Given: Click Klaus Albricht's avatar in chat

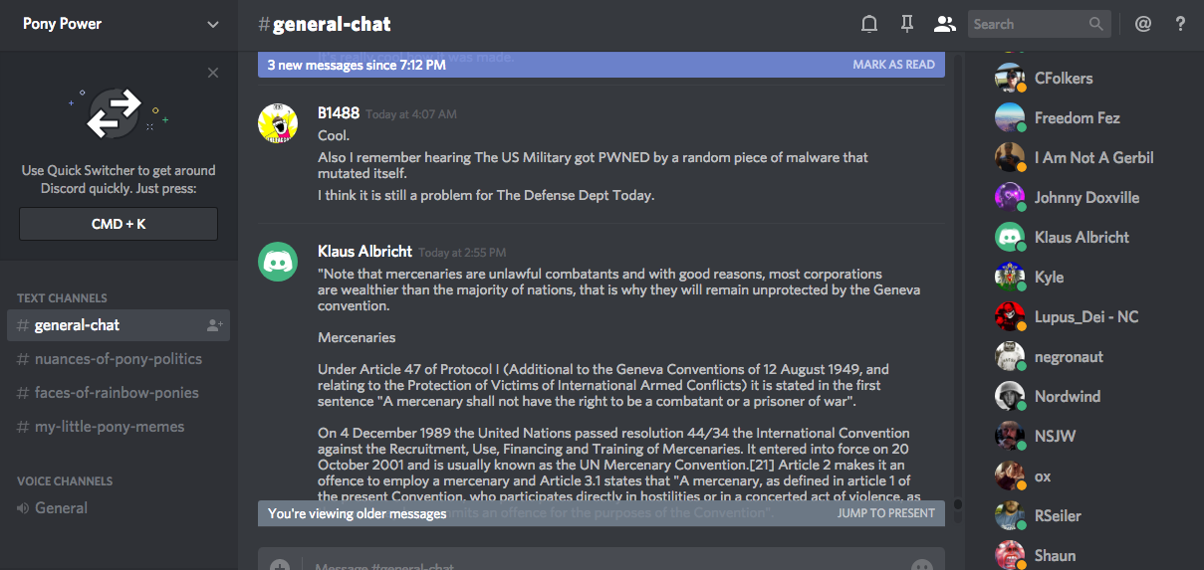Looking at the screenshot, I should [278, 262].
